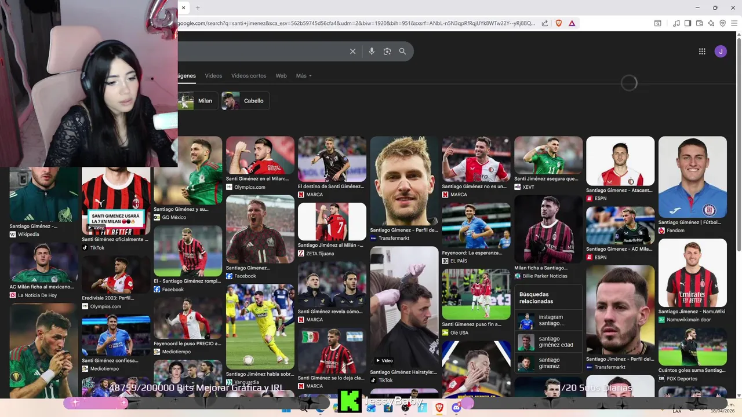The image size is (742, 417).
Task: Open the Brave VPN shield icon
Action: 722,23
